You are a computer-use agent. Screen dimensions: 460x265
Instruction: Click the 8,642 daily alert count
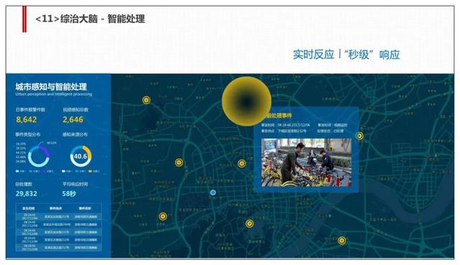click(27, 120)
